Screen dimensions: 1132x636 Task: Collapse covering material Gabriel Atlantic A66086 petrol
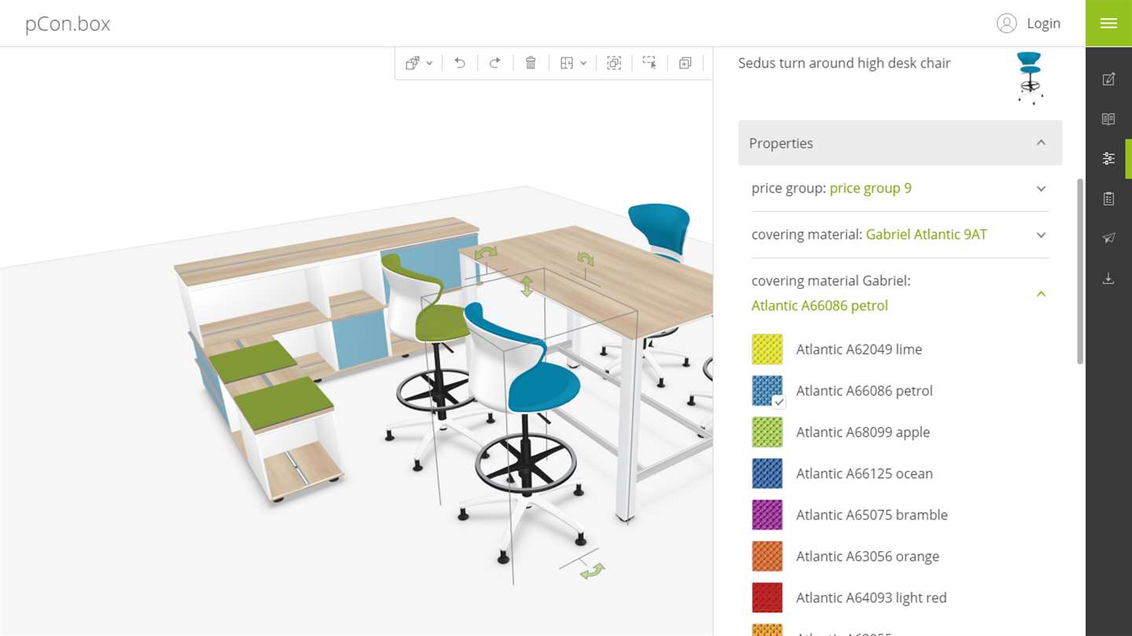(x=900, y=293)
